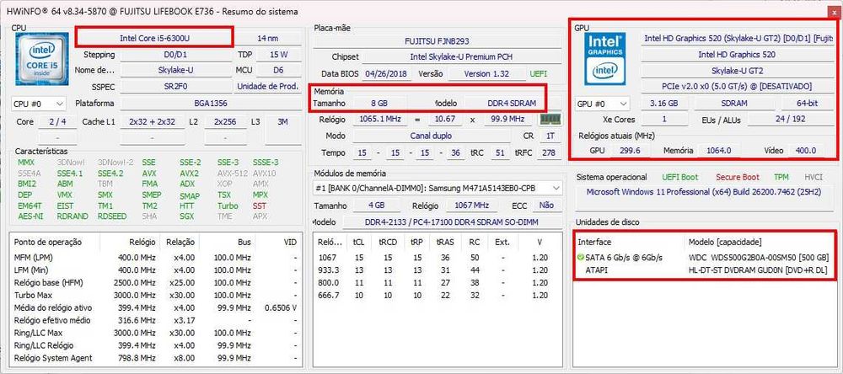Click the green SATA drive status icon

[x=580, y=258]
